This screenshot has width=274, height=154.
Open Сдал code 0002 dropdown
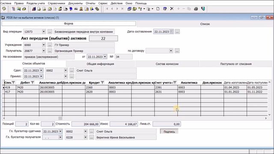[66, 71]
